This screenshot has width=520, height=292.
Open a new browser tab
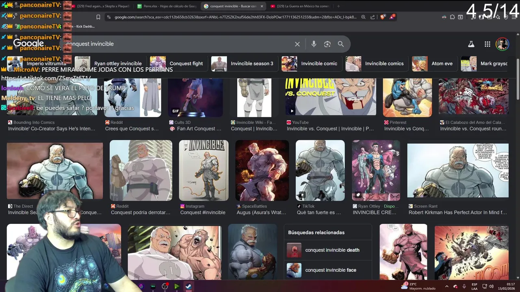pyautogui.click(x=338, y=6)
